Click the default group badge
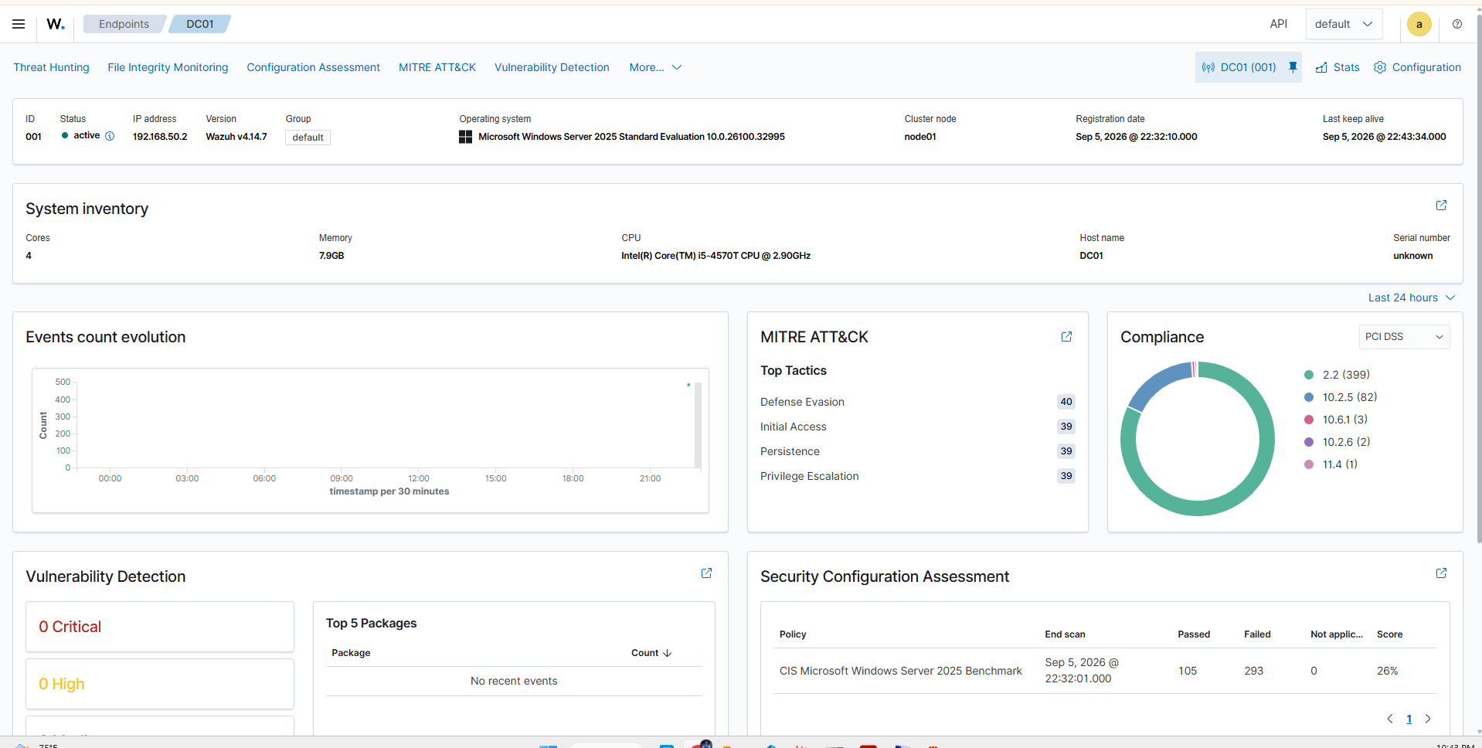This screenshot has width=1482, height=748. pos(308,138)
